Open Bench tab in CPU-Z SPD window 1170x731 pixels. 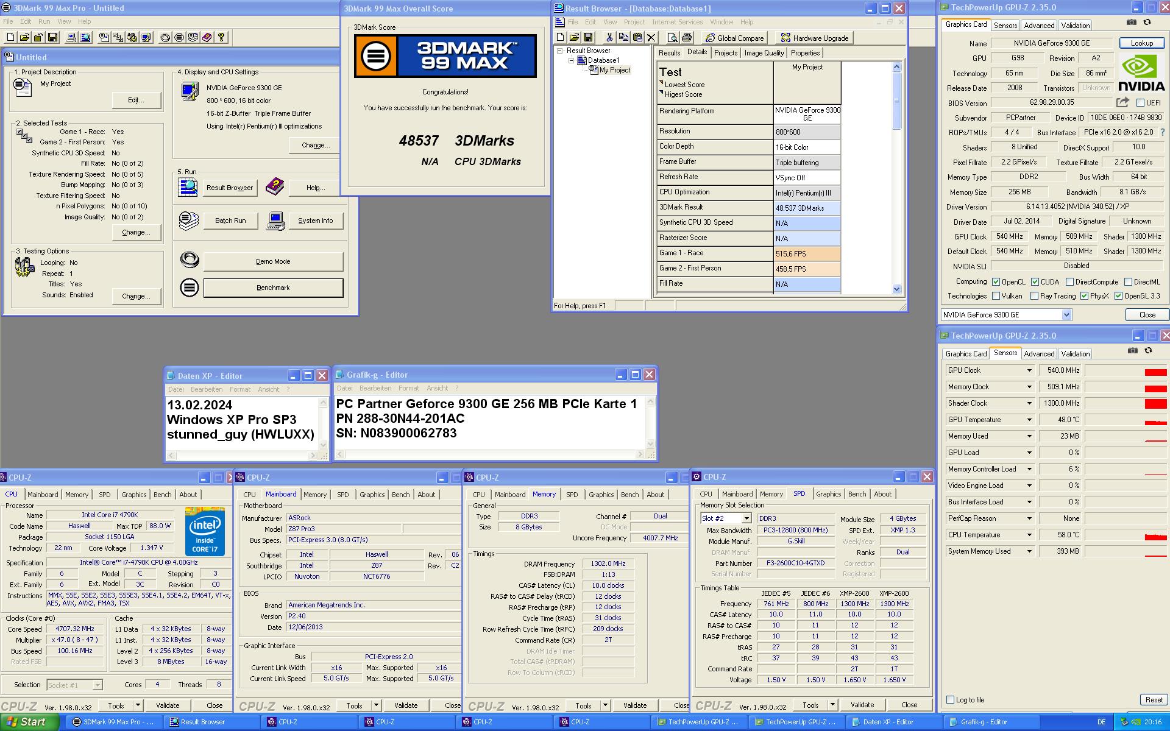point(857,494)
